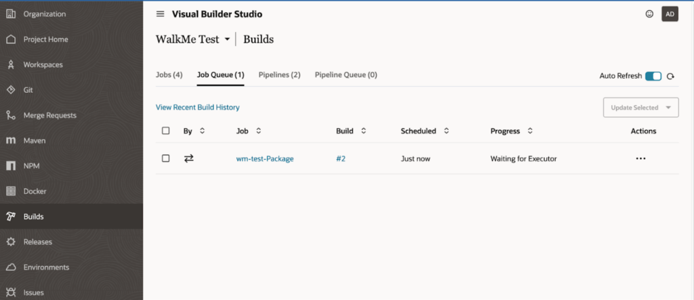Sort by the Progress column arrows
This screenshot has width=694, height=300.
(530, 131)
